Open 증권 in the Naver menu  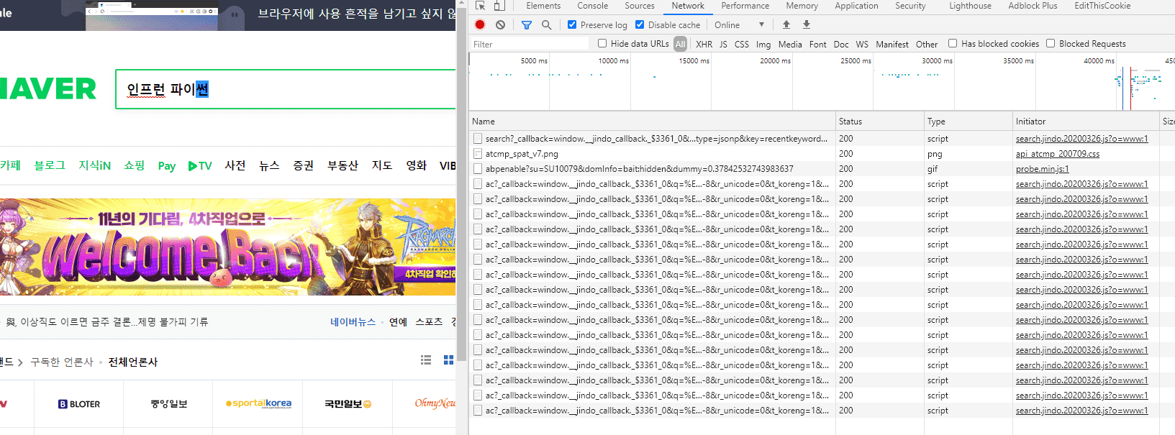(304, 165)
